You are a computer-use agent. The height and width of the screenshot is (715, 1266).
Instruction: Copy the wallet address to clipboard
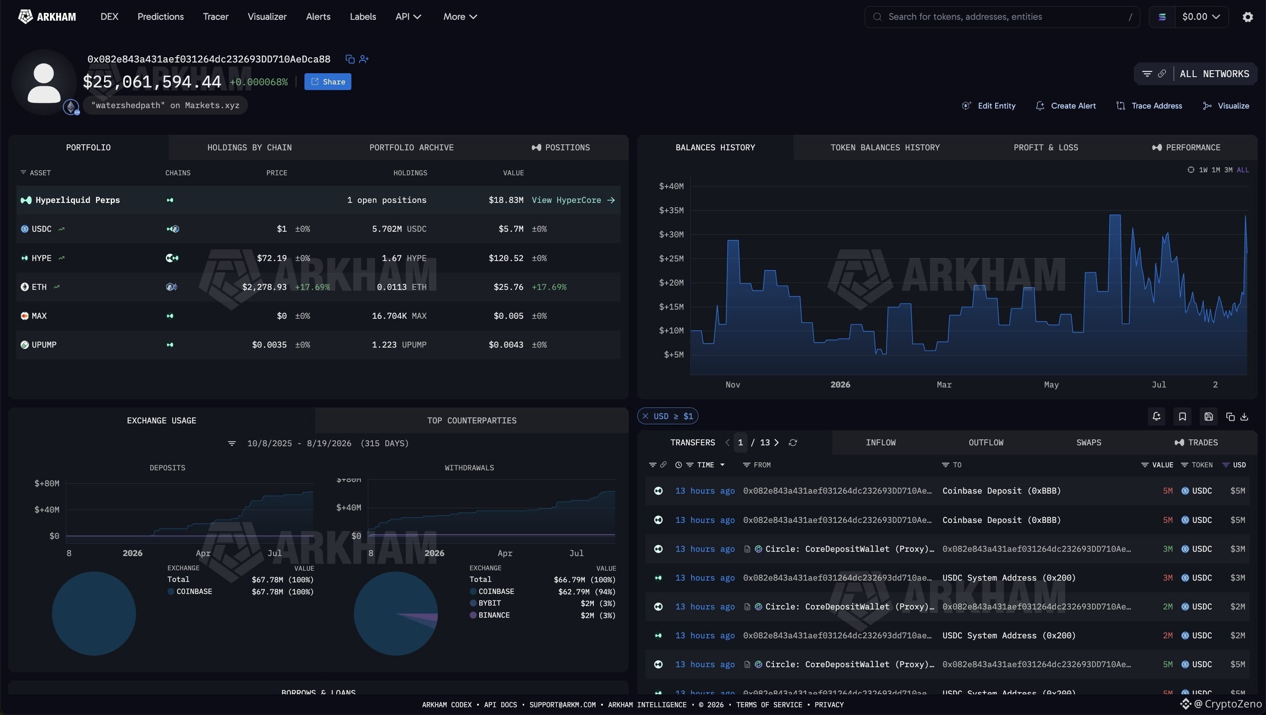pos(350,59)
